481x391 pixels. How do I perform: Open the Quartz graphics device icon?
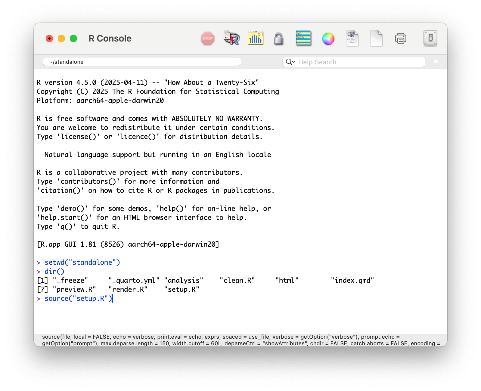pyautogui.click(x=256, y=38)
